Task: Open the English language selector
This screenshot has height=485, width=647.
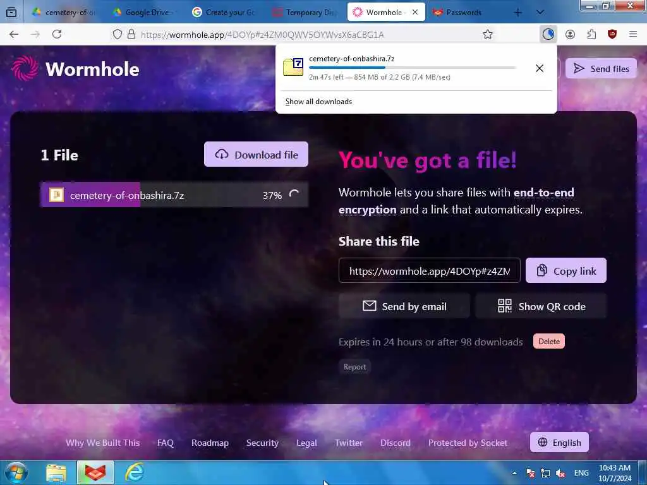Action: pos(560,443)
